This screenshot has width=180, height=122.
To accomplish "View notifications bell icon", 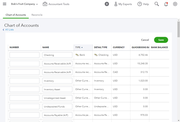I will [166, 4].
